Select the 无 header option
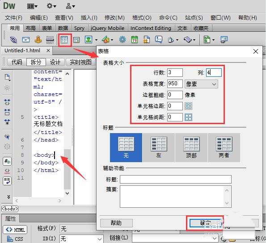This screenshot has height=243, width=266. click(126, 147)
